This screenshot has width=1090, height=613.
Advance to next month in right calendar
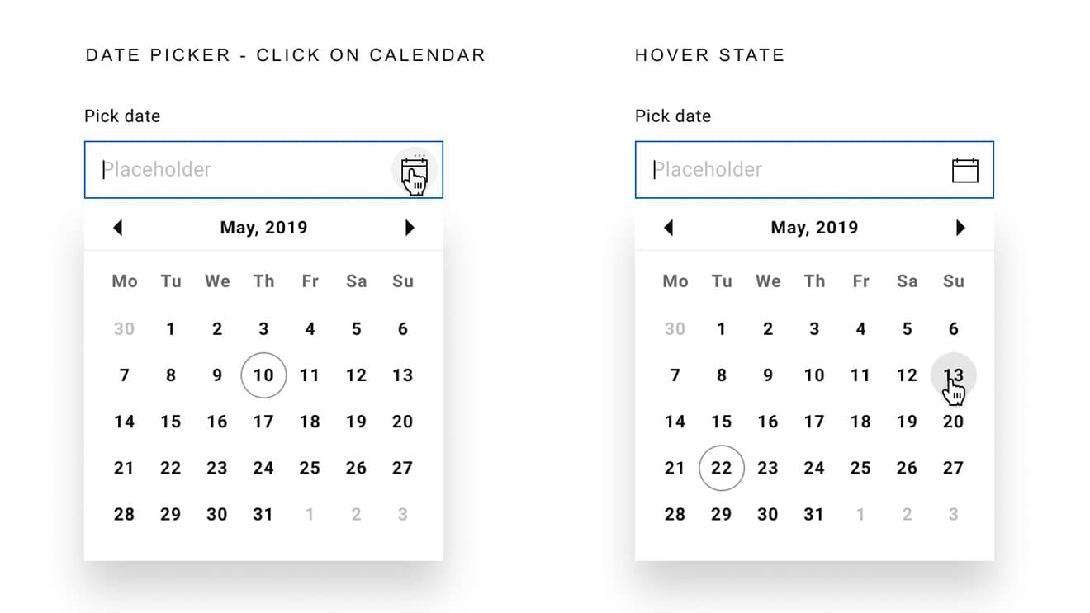coord(960,228)
